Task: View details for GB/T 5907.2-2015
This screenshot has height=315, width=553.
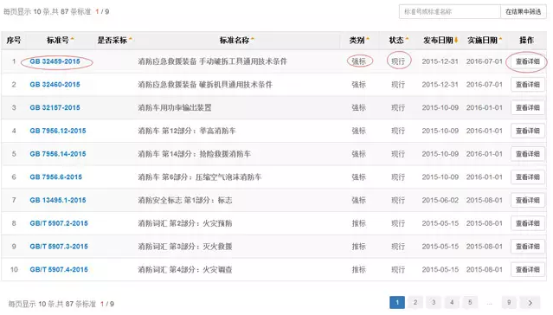Action: click(x=528, y=223)
